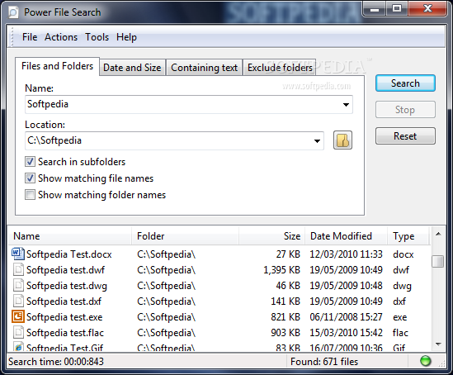Click the Power File Search title bar icon
The height and width of the screenshot is (375, 453).
[13, 12]
